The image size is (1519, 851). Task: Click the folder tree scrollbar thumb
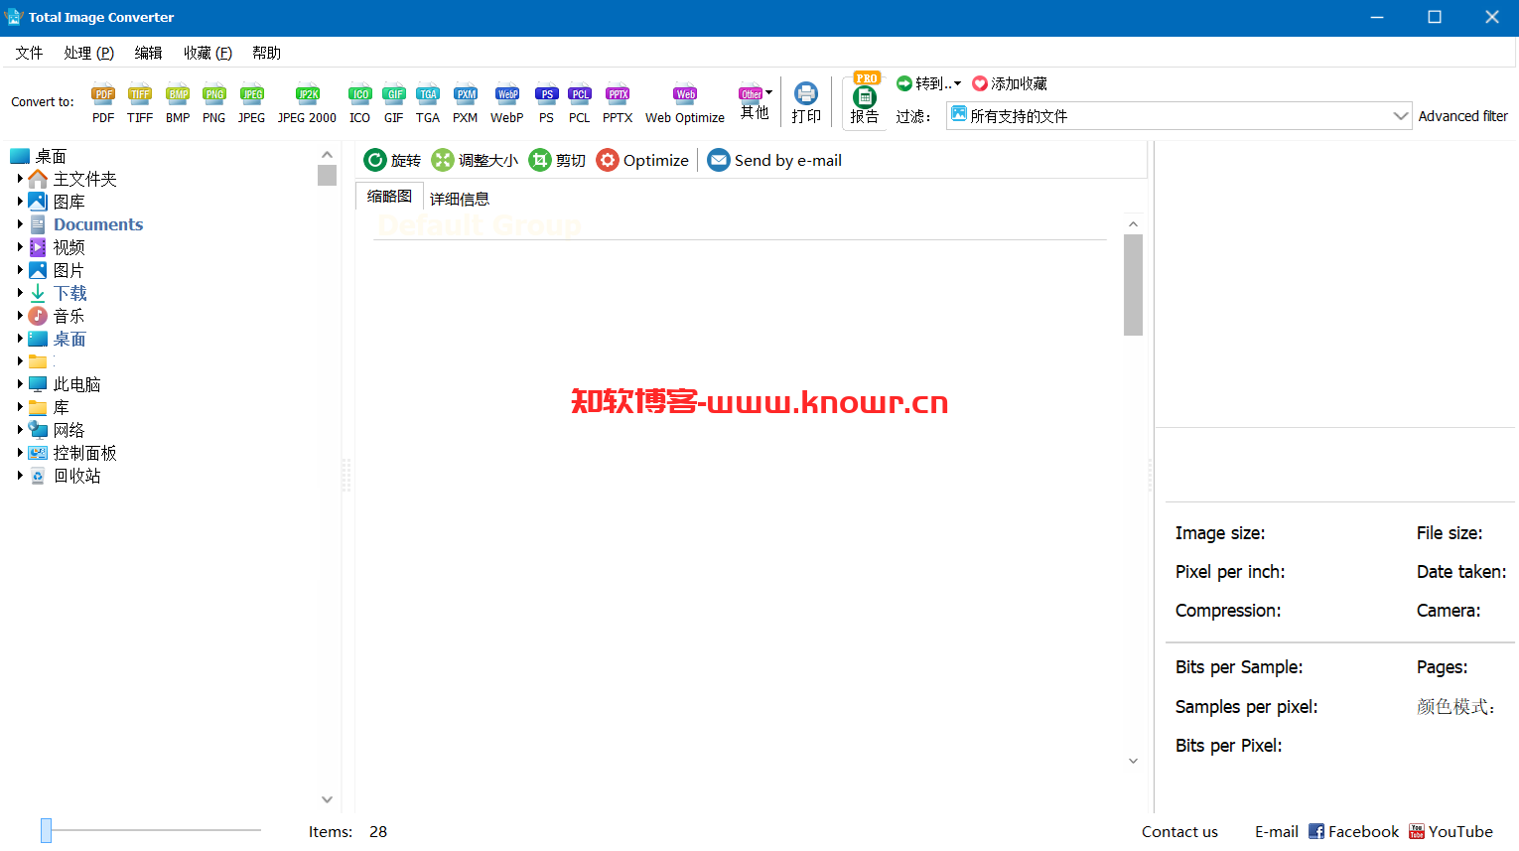(x=327, y=176)
